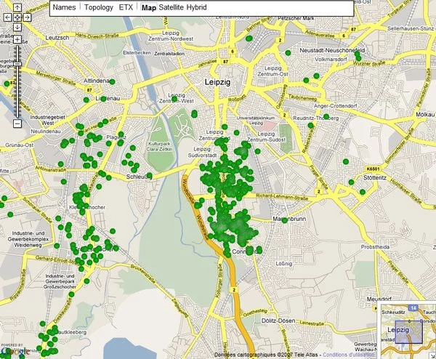Image resolution: width=436 pixels, height=359 pixels.
Task: Click the zoom slider handle
Action: (x=17, y=64)
